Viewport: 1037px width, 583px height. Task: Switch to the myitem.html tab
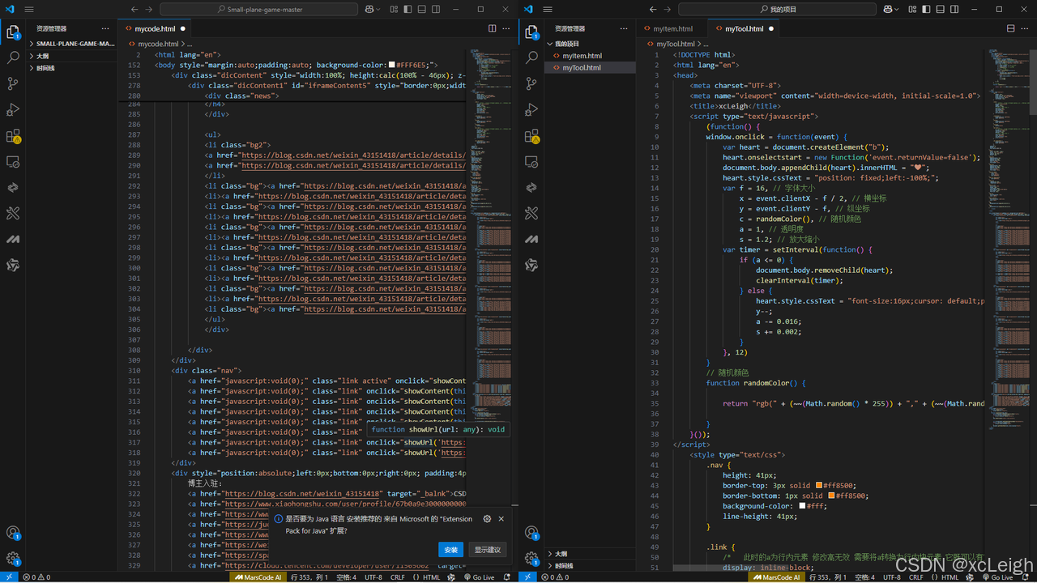672,28
